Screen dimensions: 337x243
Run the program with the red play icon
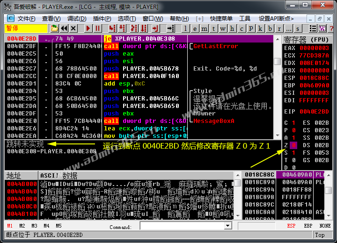(x=88, y=29)
